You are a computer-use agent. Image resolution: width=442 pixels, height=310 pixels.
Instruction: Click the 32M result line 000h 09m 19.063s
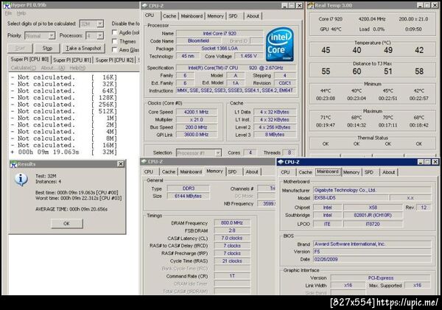(63, 152)
